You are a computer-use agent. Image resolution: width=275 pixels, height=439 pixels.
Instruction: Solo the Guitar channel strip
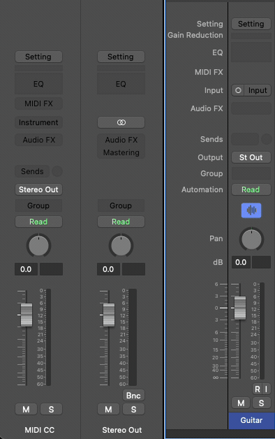(x=261, y=403)
